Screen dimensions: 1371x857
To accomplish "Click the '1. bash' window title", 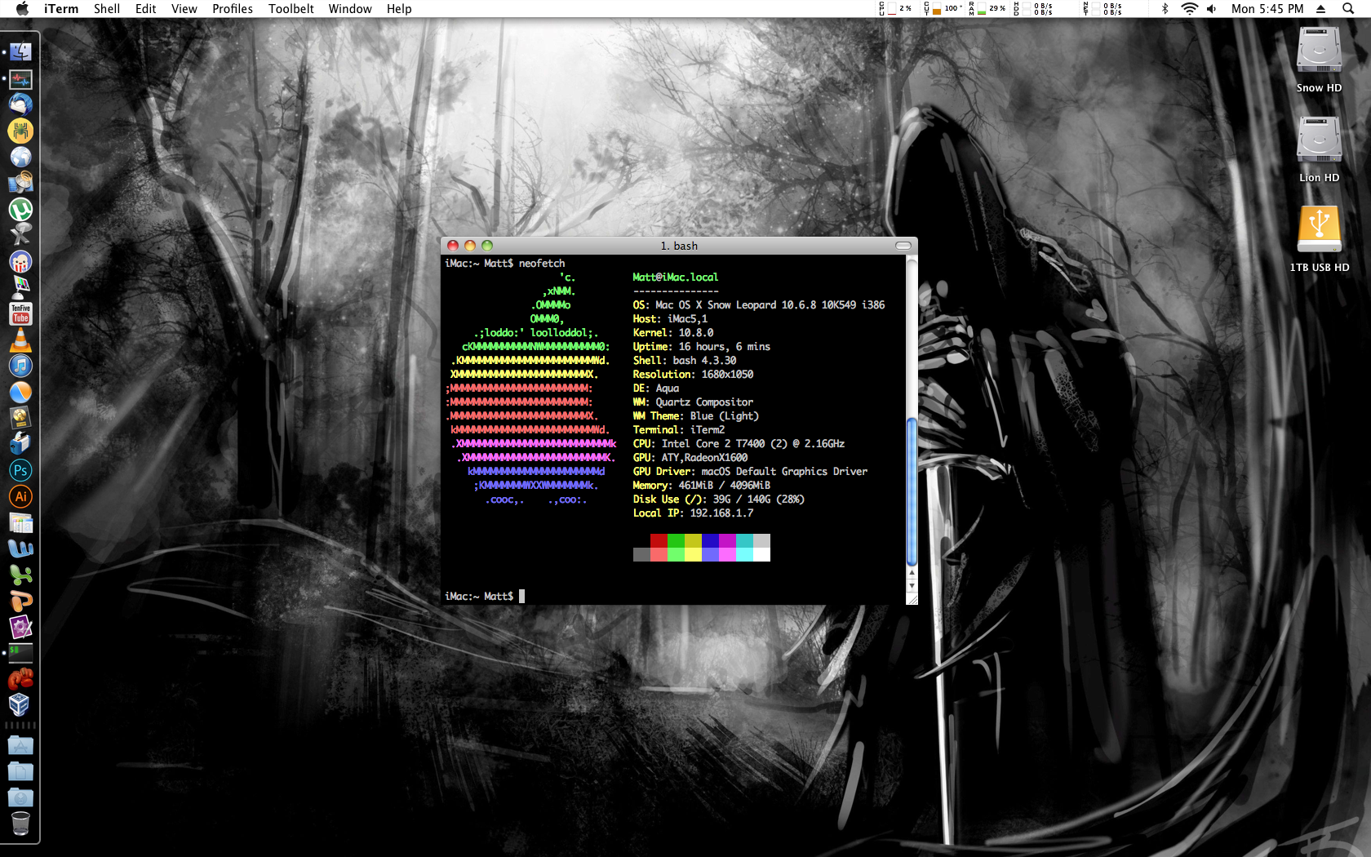I will (679, 246).
